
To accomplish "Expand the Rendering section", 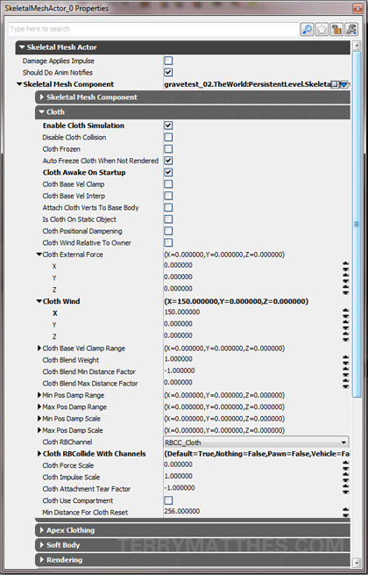I will (192, 560).
